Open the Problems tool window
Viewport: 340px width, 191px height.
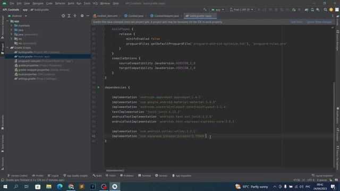pos(127,176)
